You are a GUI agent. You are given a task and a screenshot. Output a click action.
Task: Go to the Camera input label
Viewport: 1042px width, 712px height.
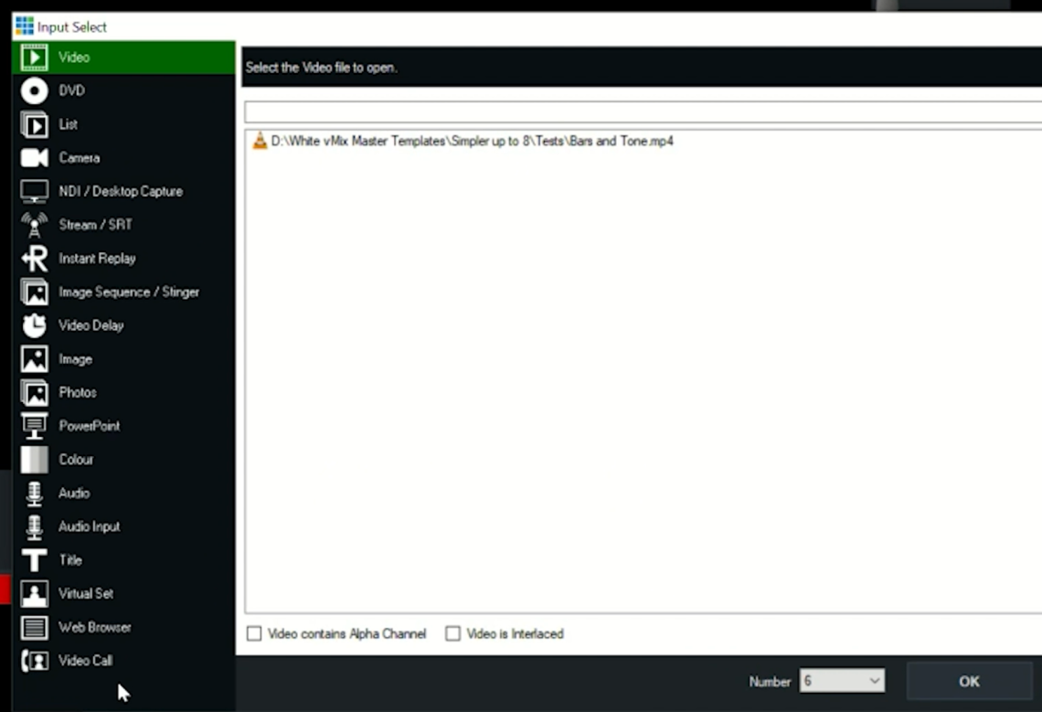click(80, 157)
